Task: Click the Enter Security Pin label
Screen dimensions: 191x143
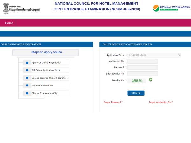Action: pos(115,74)
